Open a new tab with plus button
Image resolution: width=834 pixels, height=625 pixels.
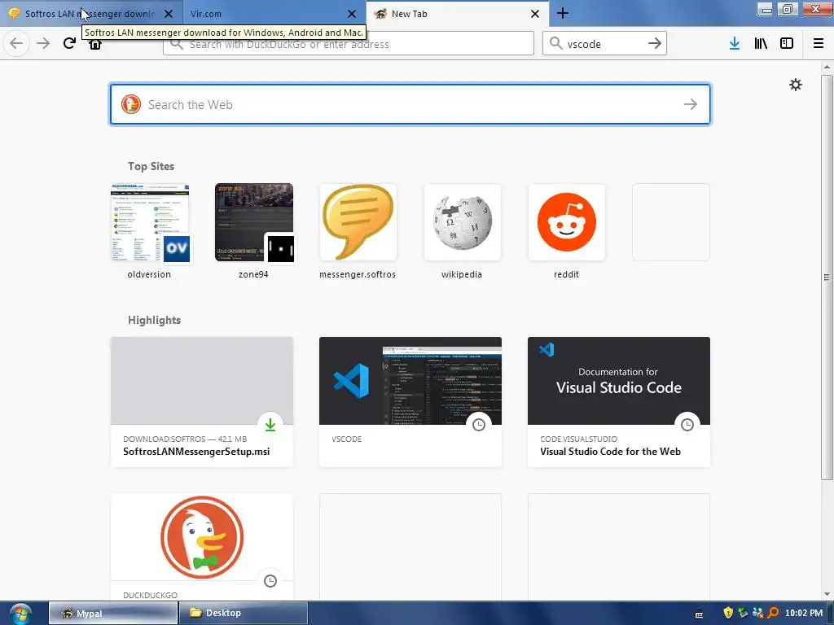(563, 13)
